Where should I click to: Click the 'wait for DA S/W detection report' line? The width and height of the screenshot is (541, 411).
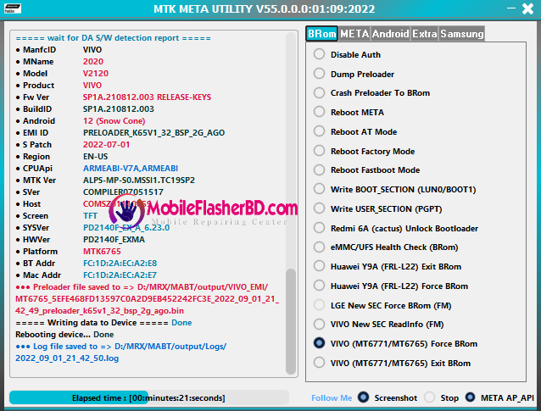click(x=113, y=38)
